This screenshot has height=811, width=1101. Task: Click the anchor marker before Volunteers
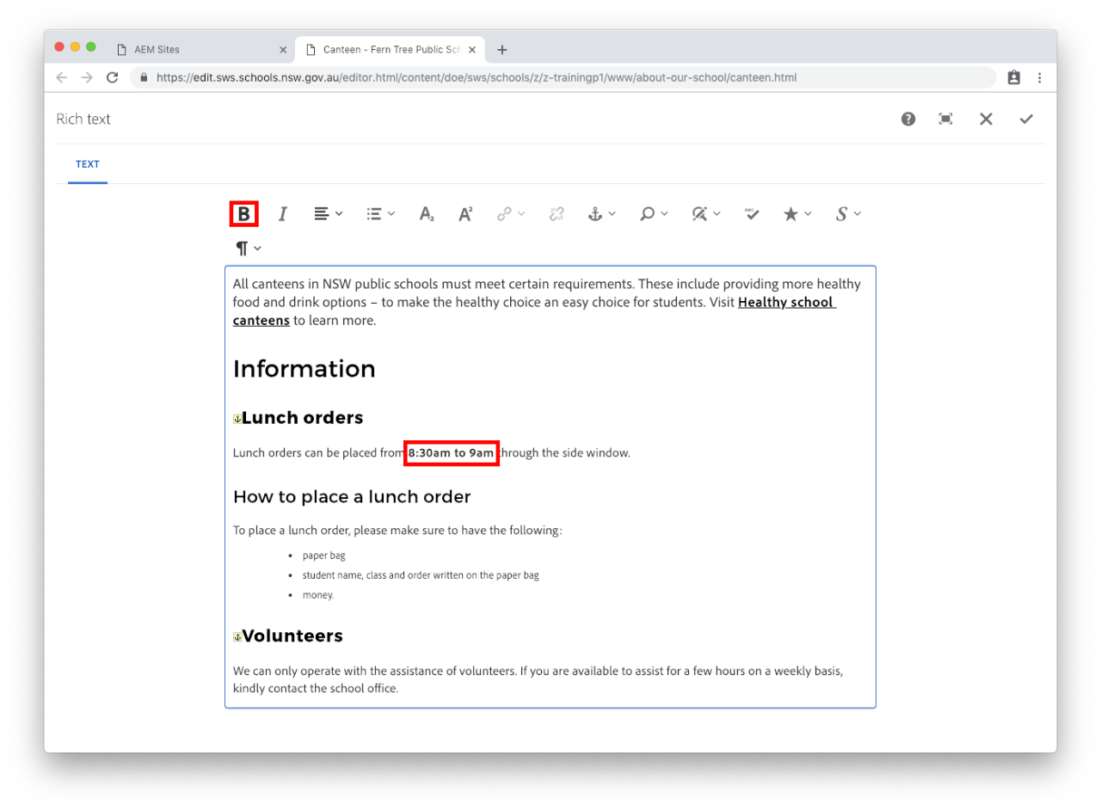[x=237, y=637]
